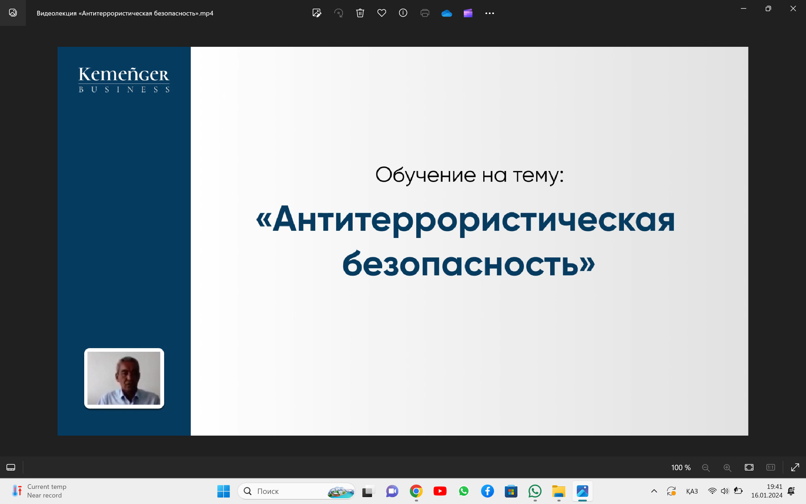Open file info panel icon
The width and height of the screenshot is (806, 504).
[403, 13]
